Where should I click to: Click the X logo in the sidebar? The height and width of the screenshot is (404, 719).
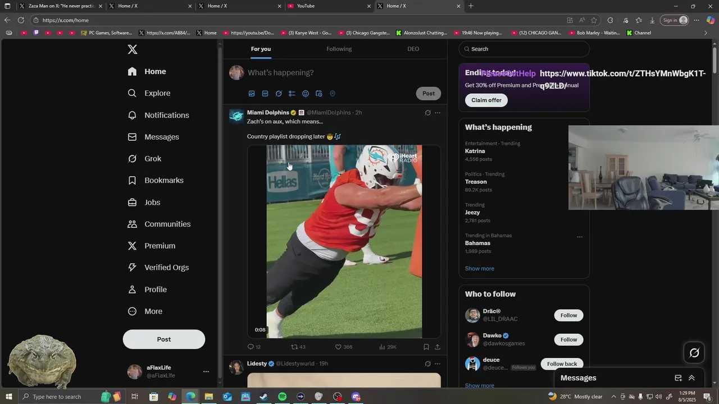coord(133,49)
